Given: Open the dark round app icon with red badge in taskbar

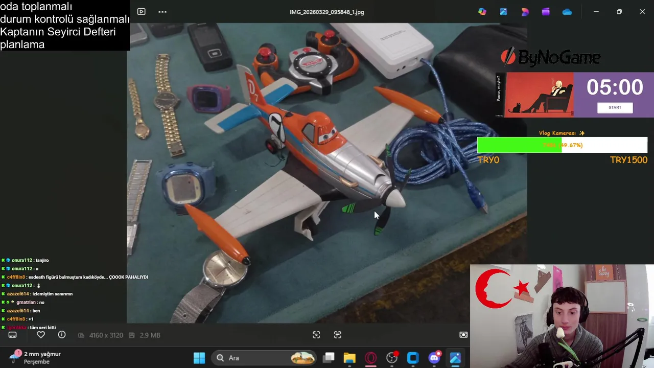Looking at the screenshot, I should (x=392, y=358).
